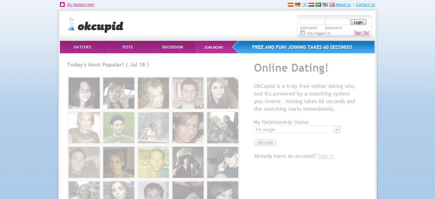Open the My Relationship Status dropdown
This screenshot has height=199, width=435.
[297, 129]
